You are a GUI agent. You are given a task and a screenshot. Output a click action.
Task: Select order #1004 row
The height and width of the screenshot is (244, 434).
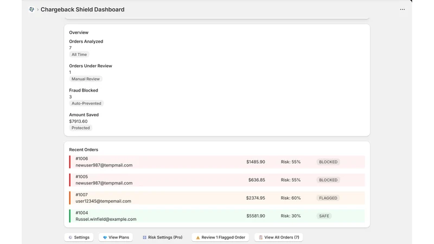[217, 216]
